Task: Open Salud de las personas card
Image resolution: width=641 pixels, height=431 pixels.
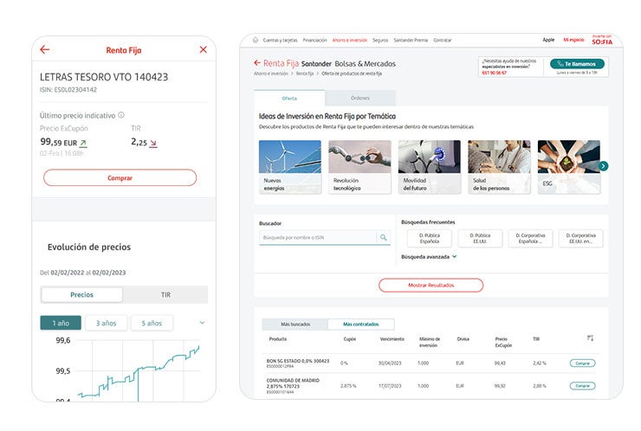Action: [x=499, y=167]
